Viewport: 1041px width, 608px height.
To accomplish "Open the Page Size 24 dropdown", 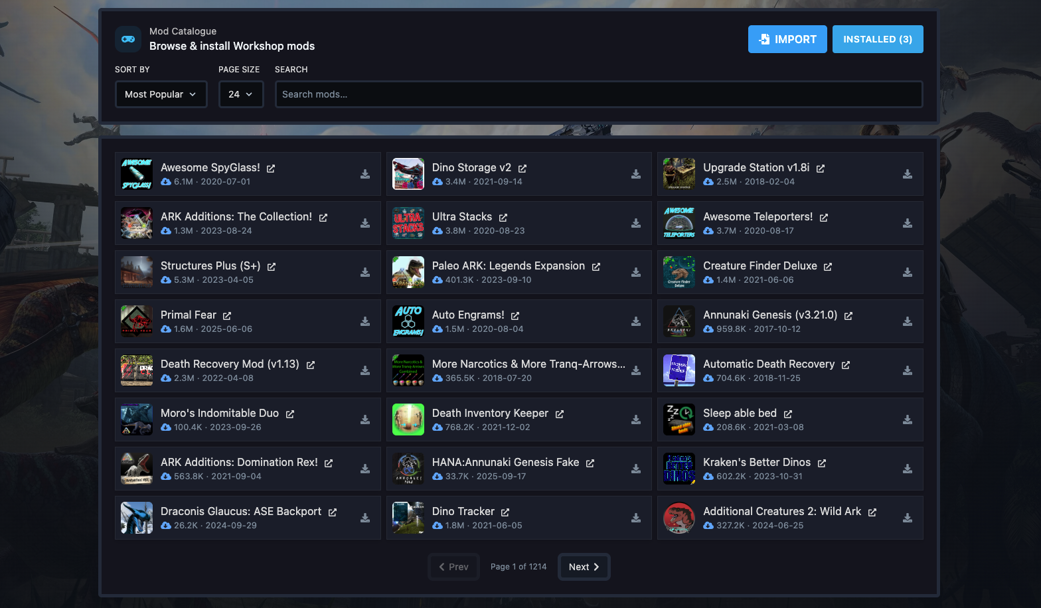I will click(241, 94).
